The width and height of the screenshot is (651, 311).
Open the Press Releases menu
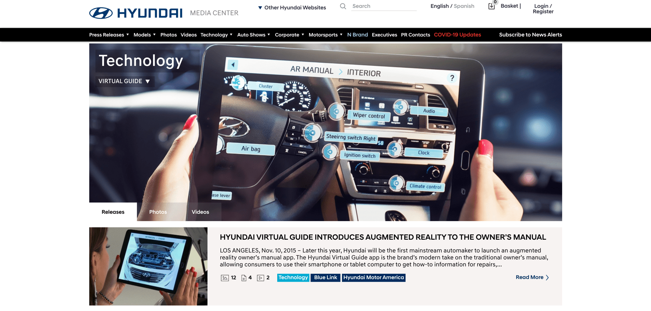click(109, 35)
